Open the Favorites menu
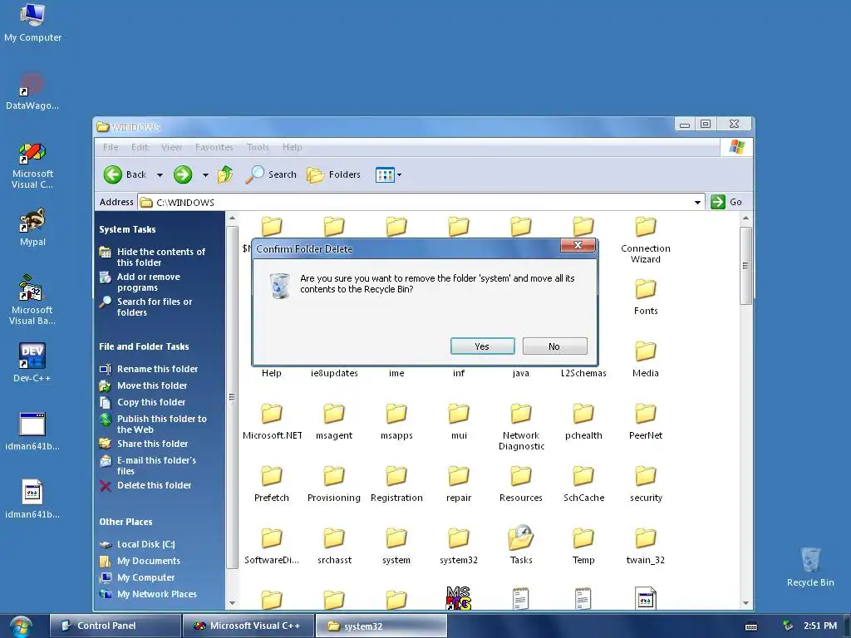Screen dimensions: 851x638 pyautogui.click(x=214, y=147)
